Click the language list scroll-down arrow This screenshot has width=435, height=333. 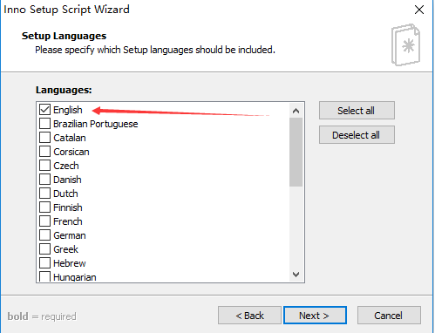coord(296,275)
